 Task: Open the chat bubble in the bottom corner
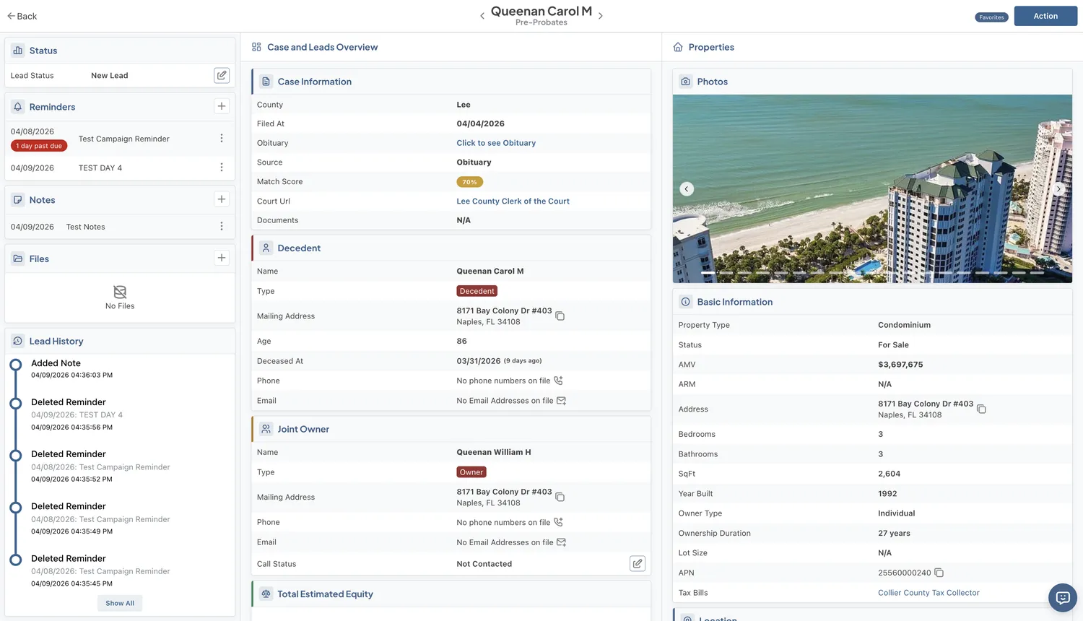point(1063,598)
